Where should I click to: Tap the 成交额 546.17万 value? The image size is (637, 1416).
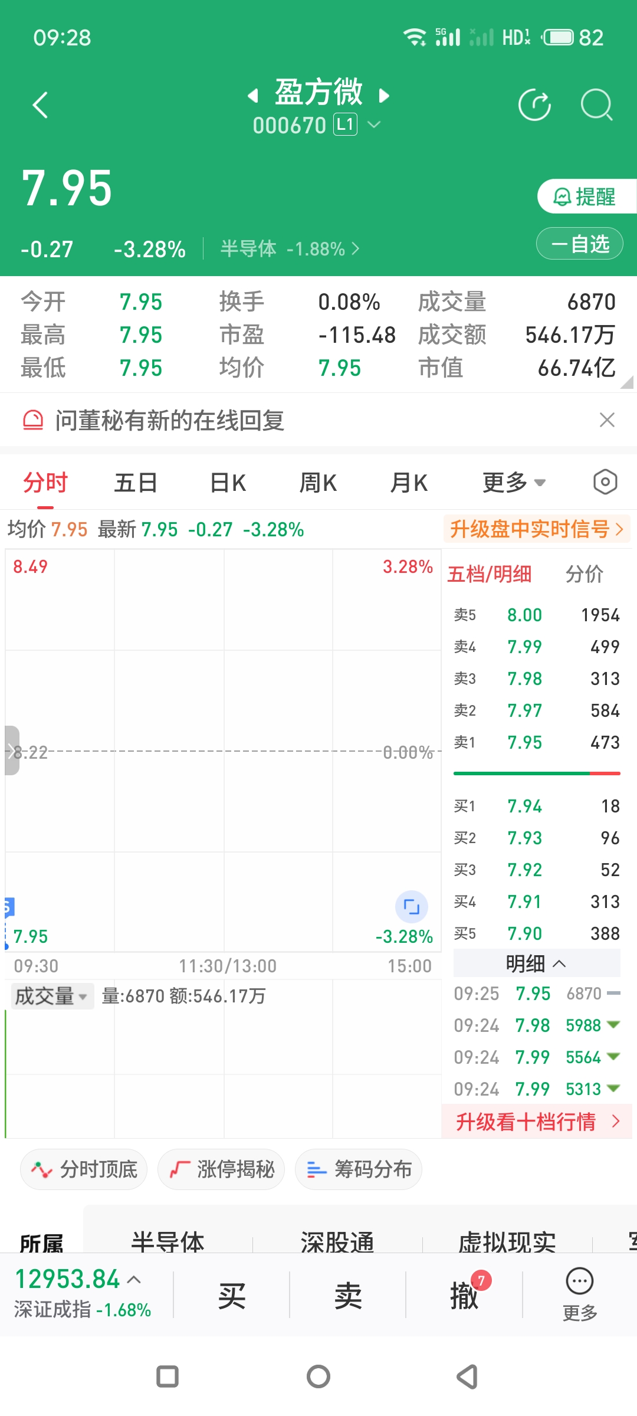(x=570, y=335)
